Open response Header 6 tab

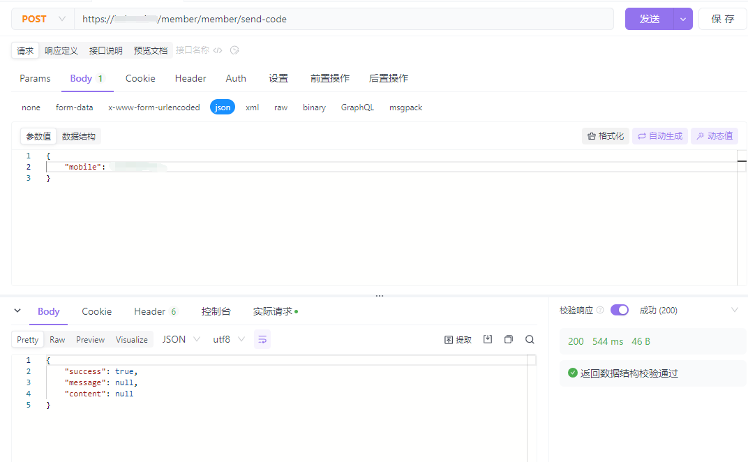156,311
